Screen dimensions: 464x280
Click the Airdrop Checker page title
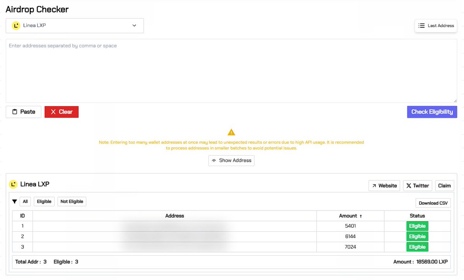(x=37, y=9)
